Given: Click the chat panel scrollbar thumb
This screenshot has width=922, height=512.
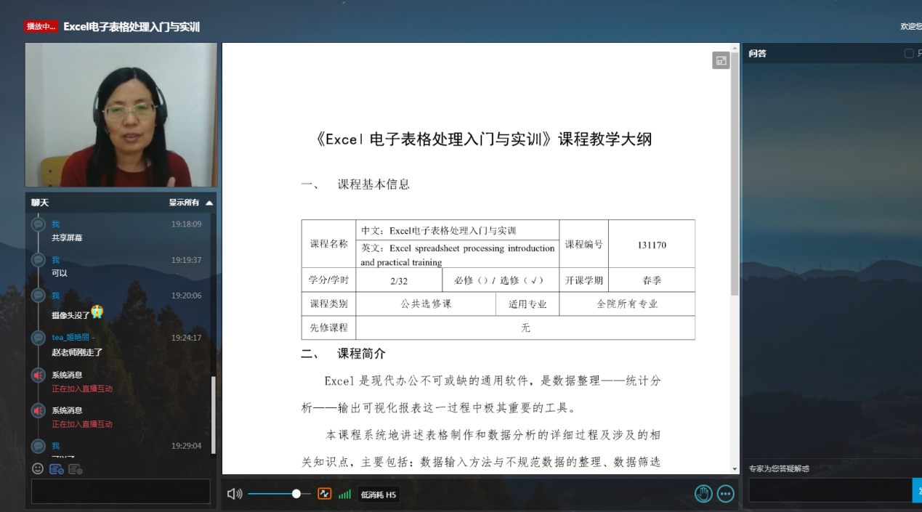Looking at the screenshot, I should coord(213,415).
